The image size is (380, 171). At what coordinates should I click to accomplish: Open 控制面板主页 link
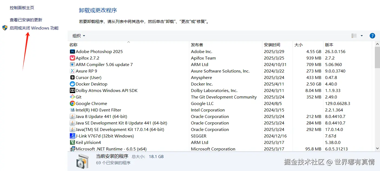[22, 8]
